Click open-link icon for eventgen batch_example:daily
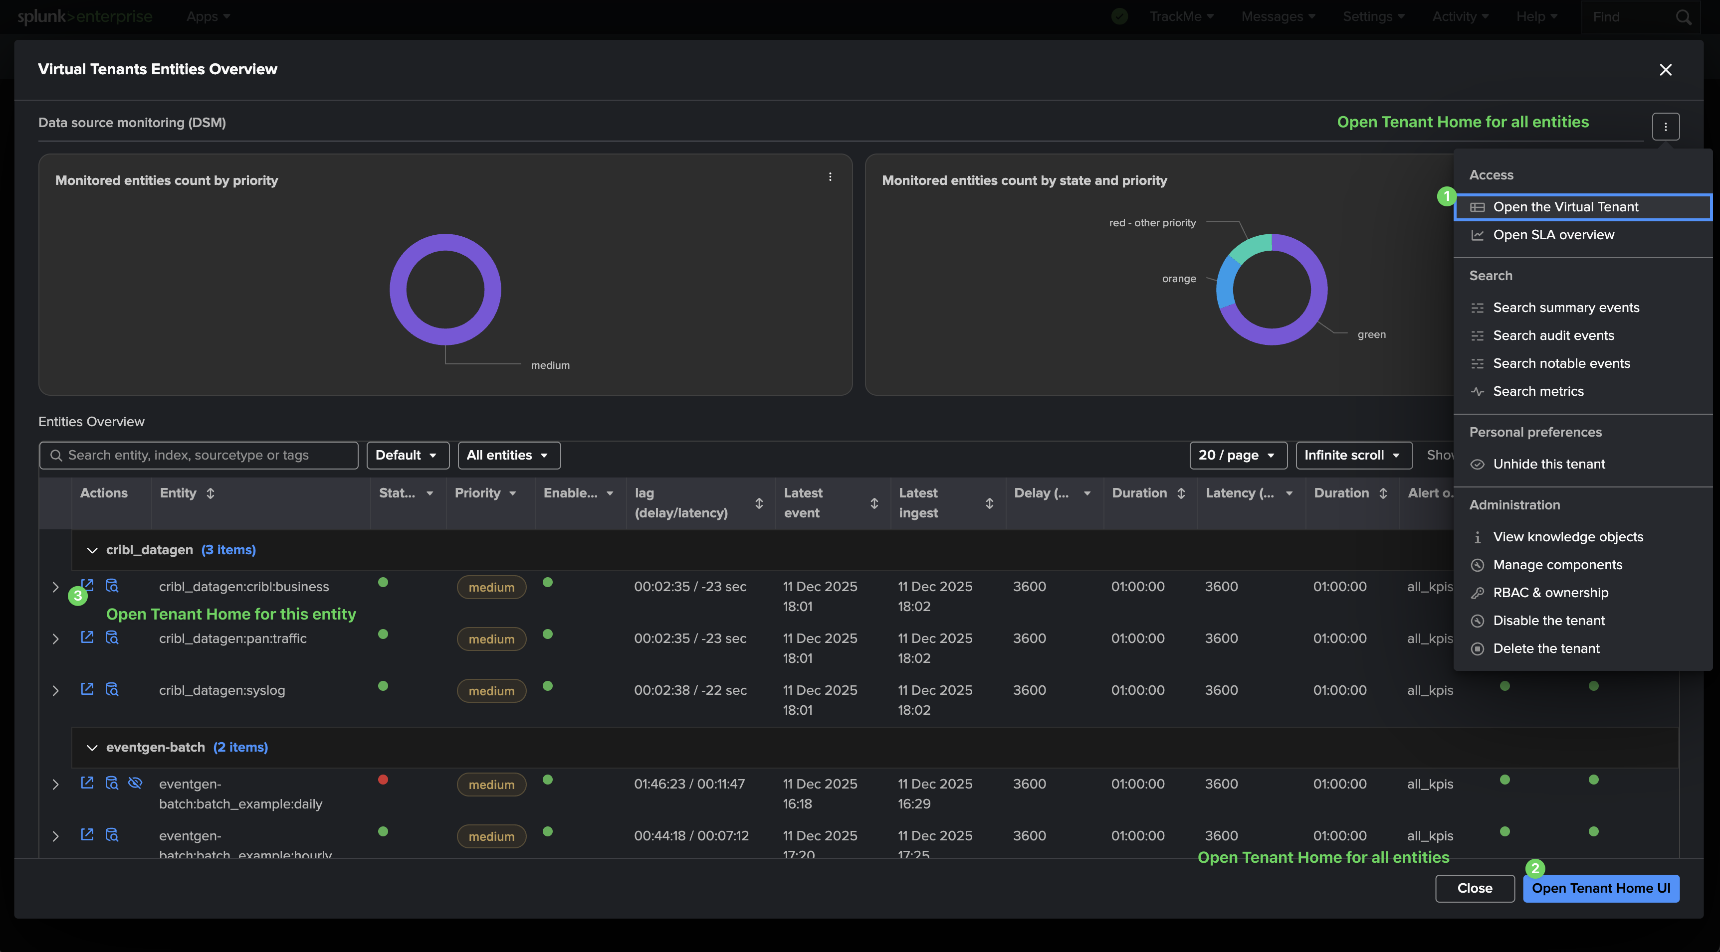Viewport: 1720px width, 952px height. pos(87,783)
